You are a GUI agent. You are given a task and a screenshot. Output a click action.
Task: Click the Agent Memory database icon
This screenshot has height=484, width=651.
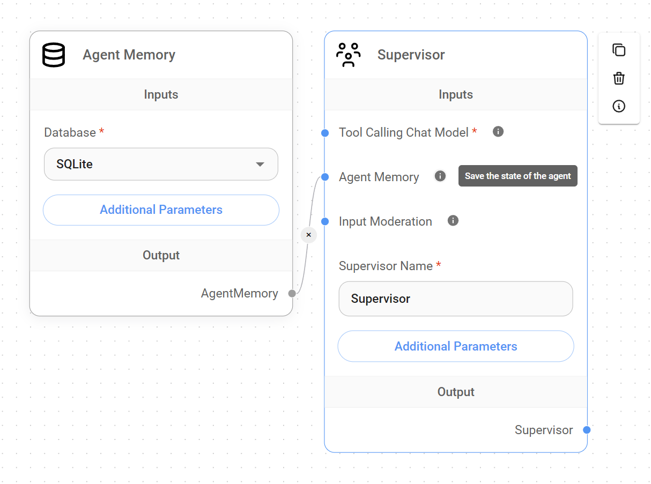tap(54, 55)
